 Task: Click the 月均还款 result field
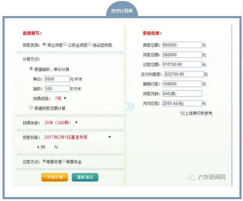tap(182, 103)
